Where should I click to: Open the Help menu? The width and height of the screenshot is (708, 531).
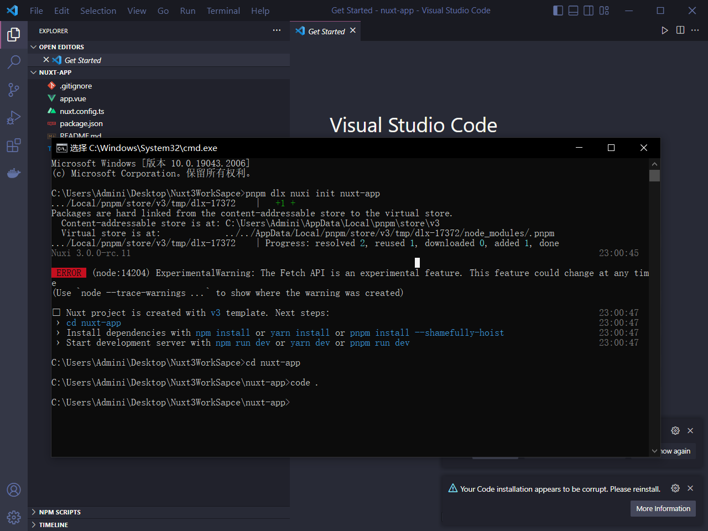coord(261,11)
